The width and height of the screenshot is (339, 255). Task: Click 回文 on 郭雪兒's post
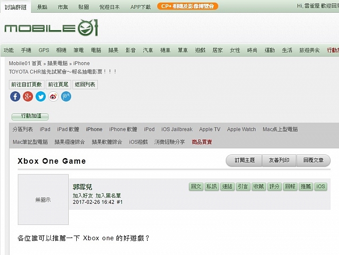click(196, 186)
